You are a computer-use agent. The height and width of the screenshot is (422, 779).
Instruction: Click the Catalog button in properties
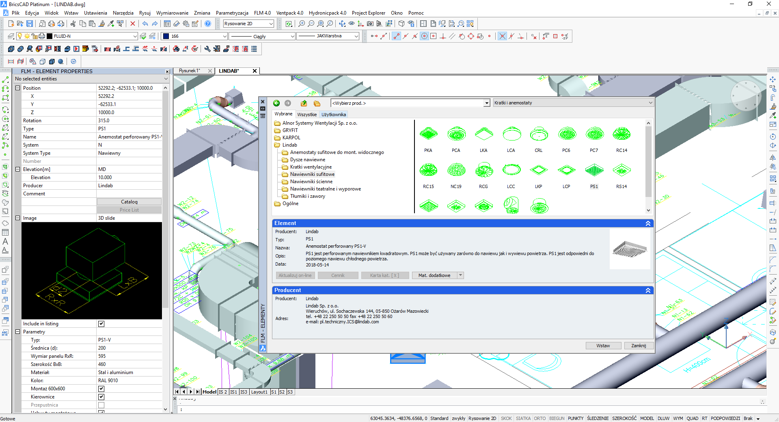[129, 202]
